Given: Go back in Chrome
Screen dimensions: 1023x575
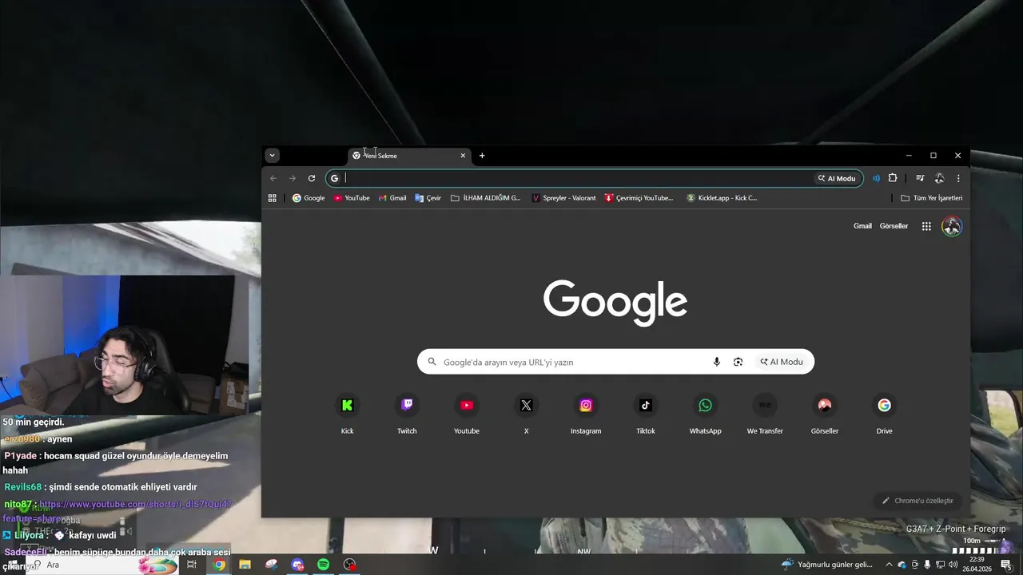Looking at the screenshot, I should point(273,178).
